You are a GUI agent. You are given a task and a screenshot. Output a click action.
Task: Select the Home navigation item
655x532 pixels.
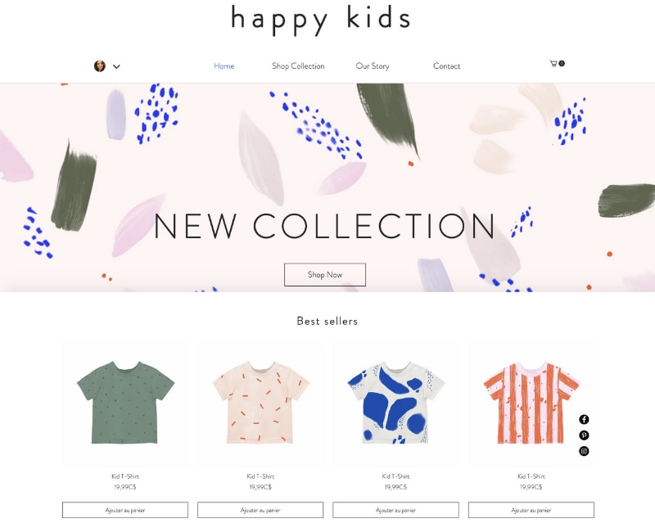pyautogui.click(x=224, y=66)
